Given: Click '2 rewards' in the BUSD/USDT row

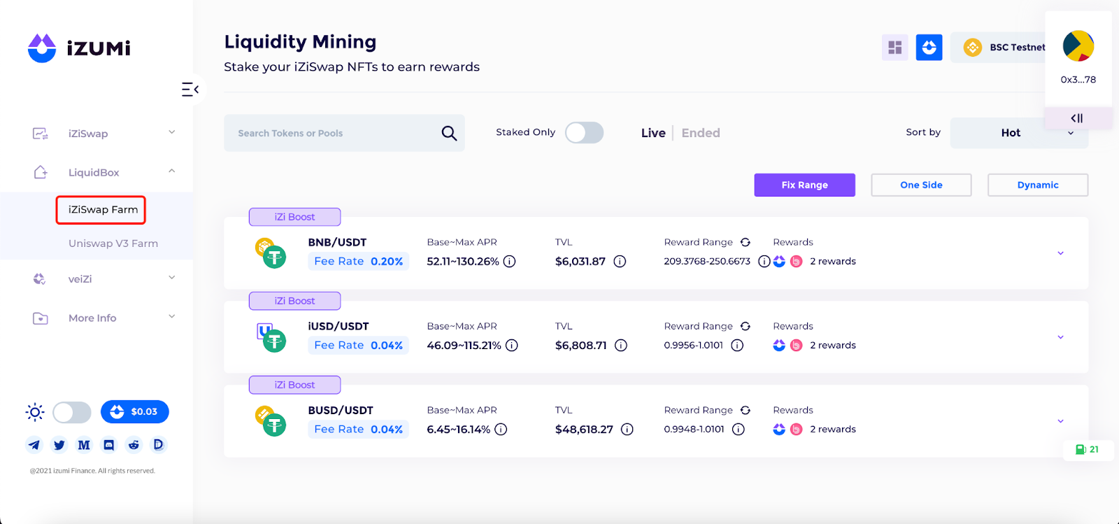Looking at the screenshot, I should click(833, 429).
